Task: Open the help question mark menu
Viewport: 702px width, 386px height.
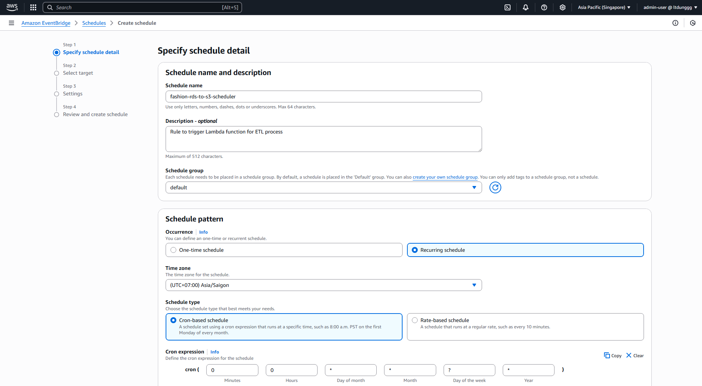Action: [544, 7]
